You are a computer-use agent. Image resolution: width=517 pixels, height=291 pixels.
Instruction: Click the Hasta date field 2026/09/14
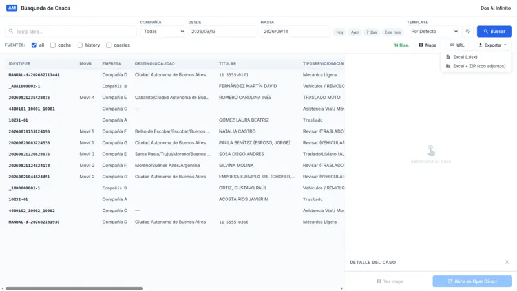(295, 31)
